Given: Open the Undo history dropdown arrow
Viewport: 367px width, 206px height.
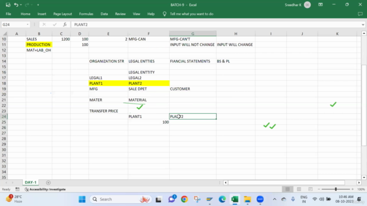Looking at the screenshot, I should (x=21, y=5).
